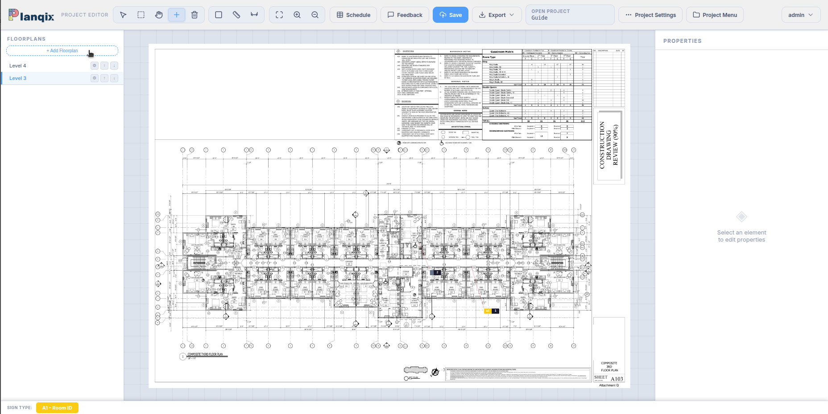Open the Feedback dialog
The height and width of the screenshot is (414, 828).
click(x=405, y=15)
